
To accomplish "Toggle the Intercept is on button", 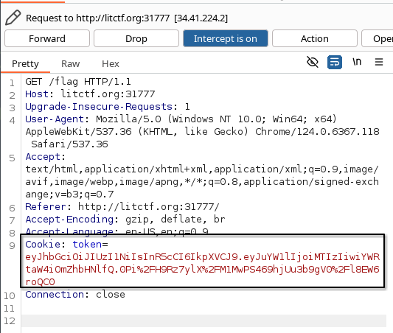I will point(226,38).
